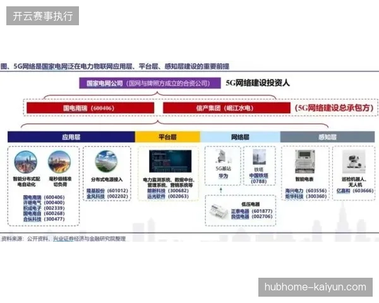Click the 金风科技 (002202) entry
379x303 pixels.
[x=107, y=196]
